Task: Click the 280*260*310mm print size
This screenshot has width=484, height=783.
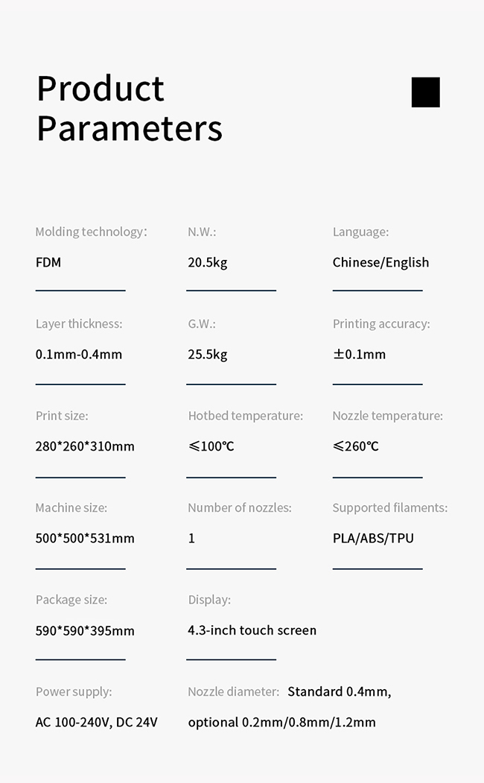Action: click(x=85, y=446)
